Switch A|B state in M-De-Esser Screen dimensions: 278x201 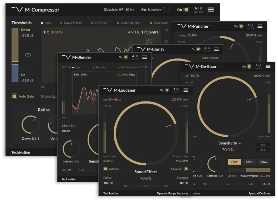[258, 66]
